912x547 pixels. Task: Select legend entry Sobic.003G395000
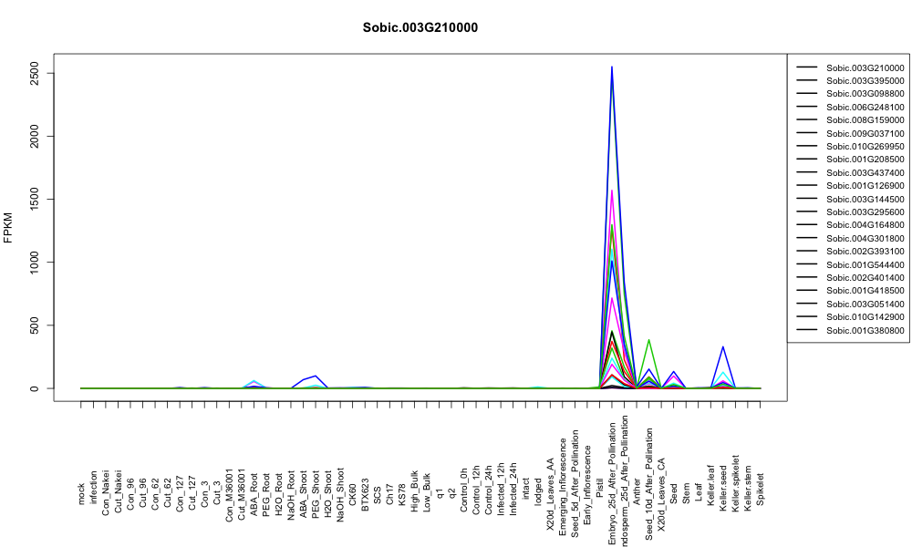[865, 81]
